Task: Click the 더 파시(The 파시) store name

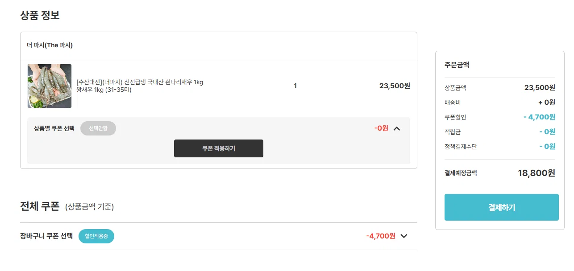Action: [x=50, y=45]
